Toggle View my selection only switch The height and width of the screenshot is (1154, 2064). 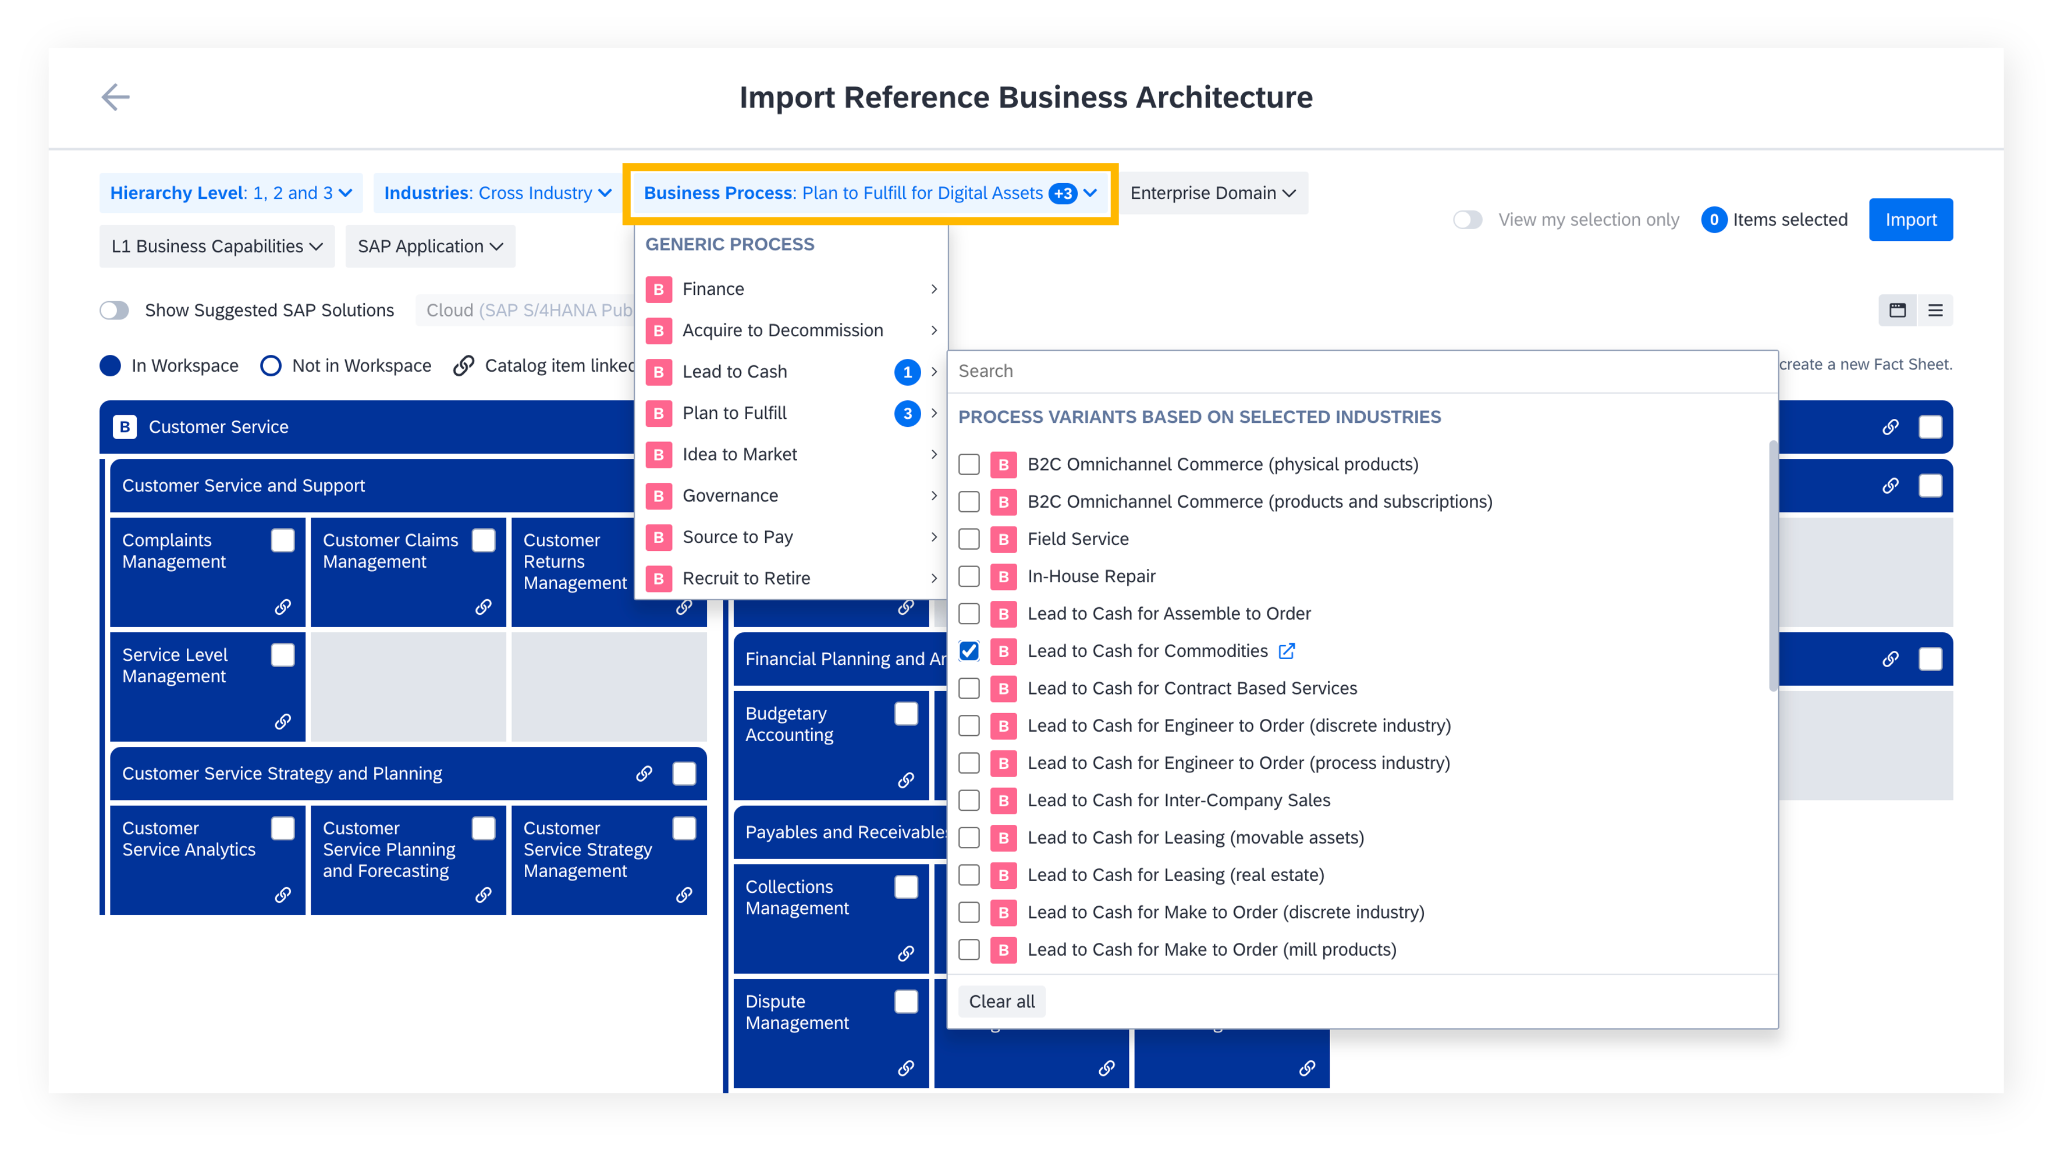point(1467,219)
